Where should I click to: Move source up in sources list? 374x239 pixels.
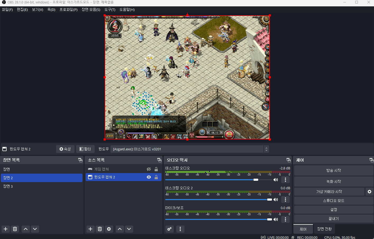point(120,229)
